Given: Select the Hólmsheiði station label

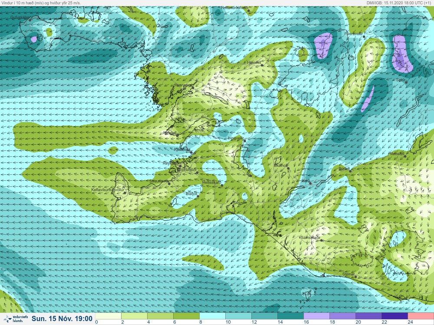Looking at the screenshot, I should (x=187, y=170).
